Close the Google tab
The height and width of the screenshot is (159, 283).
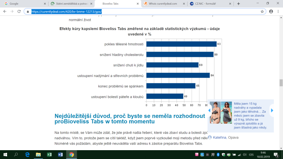pyautogui.click(x=45, y=4)
